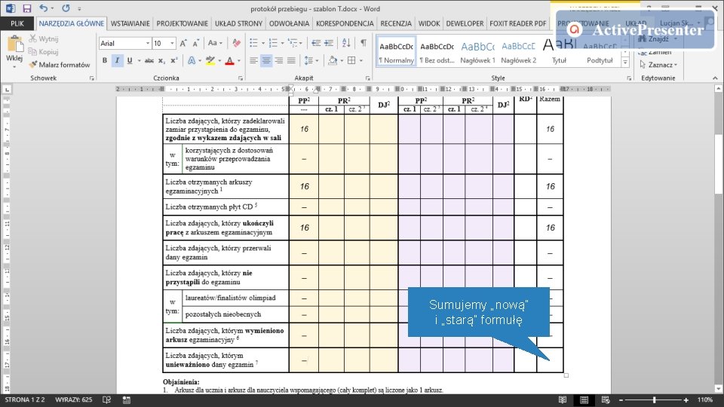Click the zoom slider handle

pos(654,400)
